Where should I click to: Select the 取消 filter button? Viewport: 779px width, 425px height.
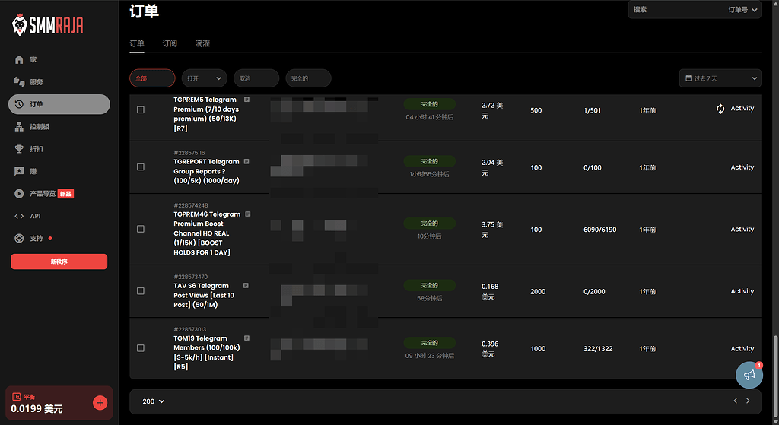[256, 78]
